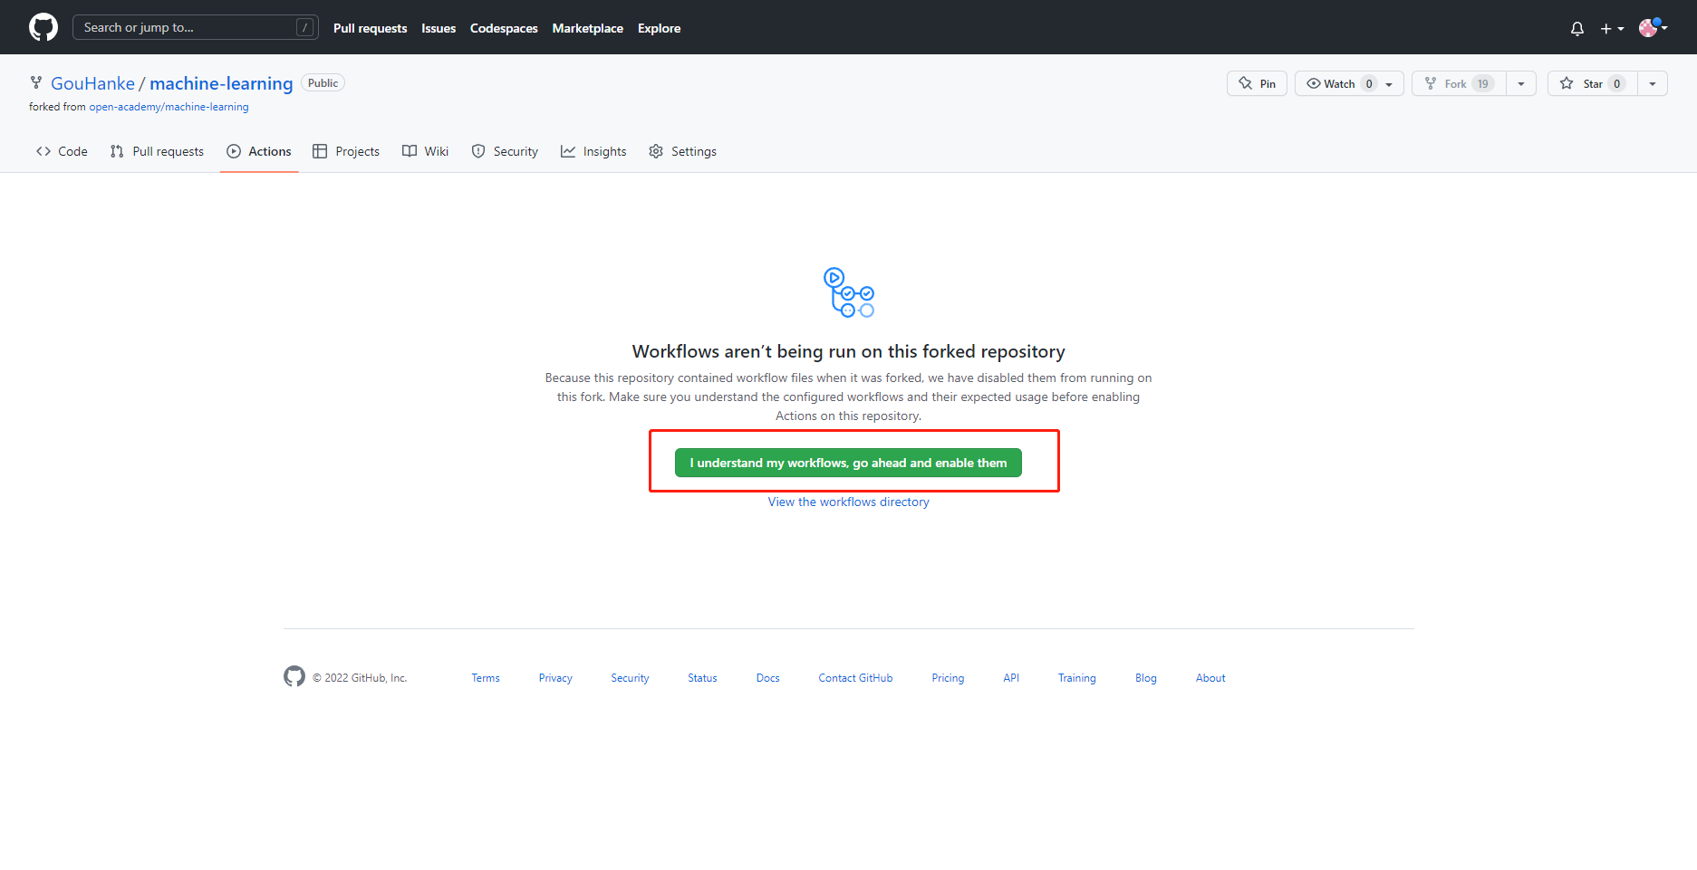Open the Privacy footer link

555,678
